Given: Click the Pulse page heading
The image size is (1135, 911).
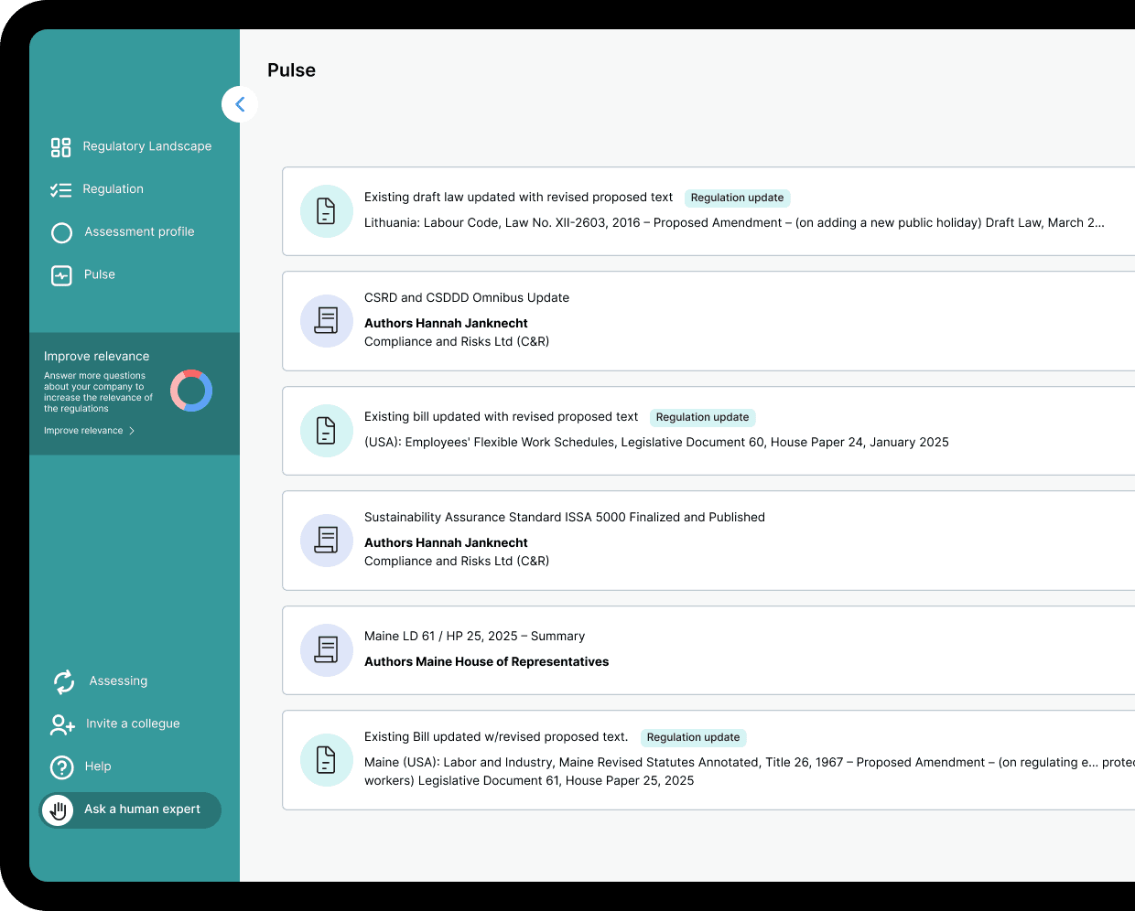Looking at the screenshot, I should [x=292, y=70].
